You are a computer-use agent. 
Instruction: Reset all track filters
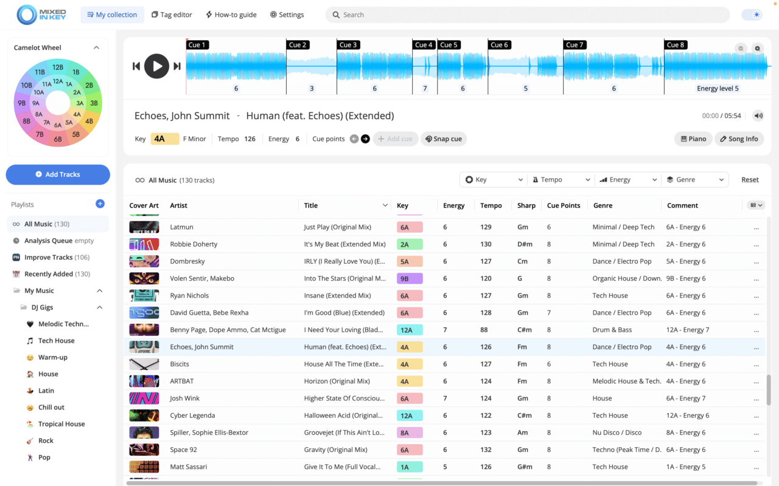coord(750,179)
